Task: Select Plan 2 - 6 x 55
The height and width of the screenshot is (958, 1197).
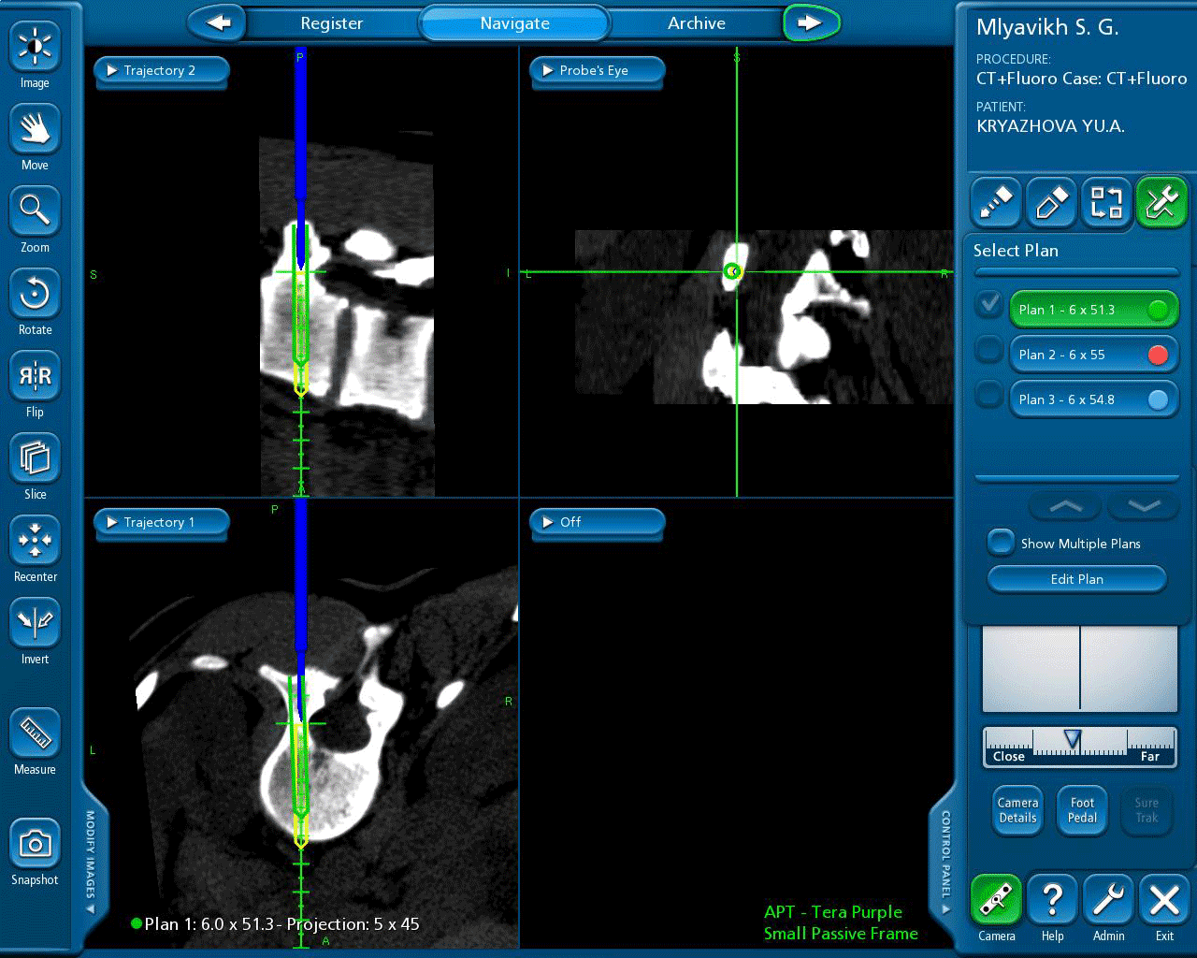Action: coord(1093,355)
